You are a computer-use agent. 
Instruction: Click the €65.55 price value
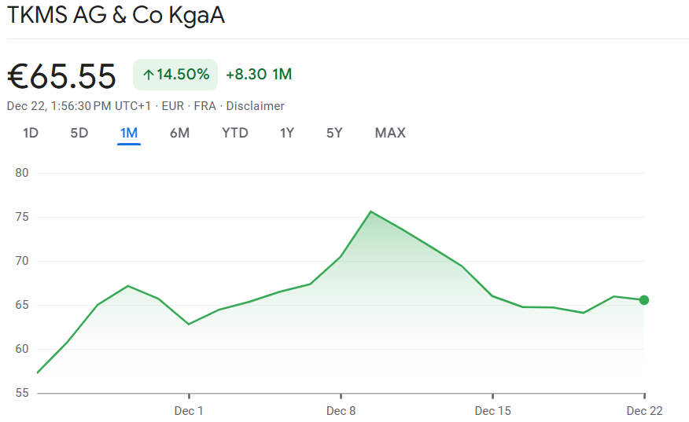point(62,76)
